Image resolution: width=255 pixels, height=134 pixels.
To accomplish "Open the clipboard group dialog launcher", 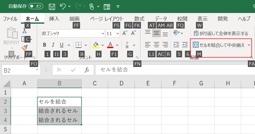I will [34, 58].
